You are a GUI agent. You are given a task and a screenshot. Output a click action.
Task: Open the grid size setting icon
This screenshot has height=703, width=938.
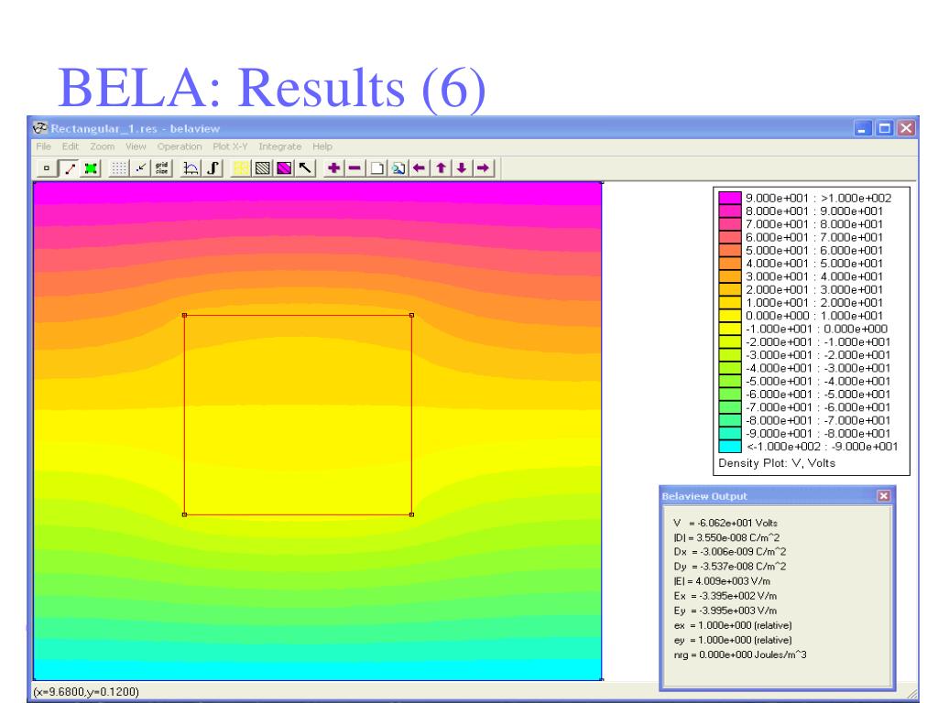tap(162, 168)
